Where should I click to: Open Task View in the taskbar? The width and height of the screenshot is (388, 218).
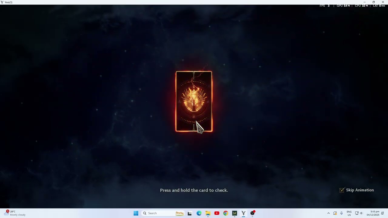click(189, 213)
